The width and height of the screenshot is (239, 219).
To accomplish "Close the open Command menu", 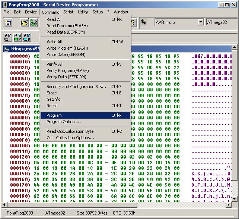I will pyautogui.click(x=51, y=12).
